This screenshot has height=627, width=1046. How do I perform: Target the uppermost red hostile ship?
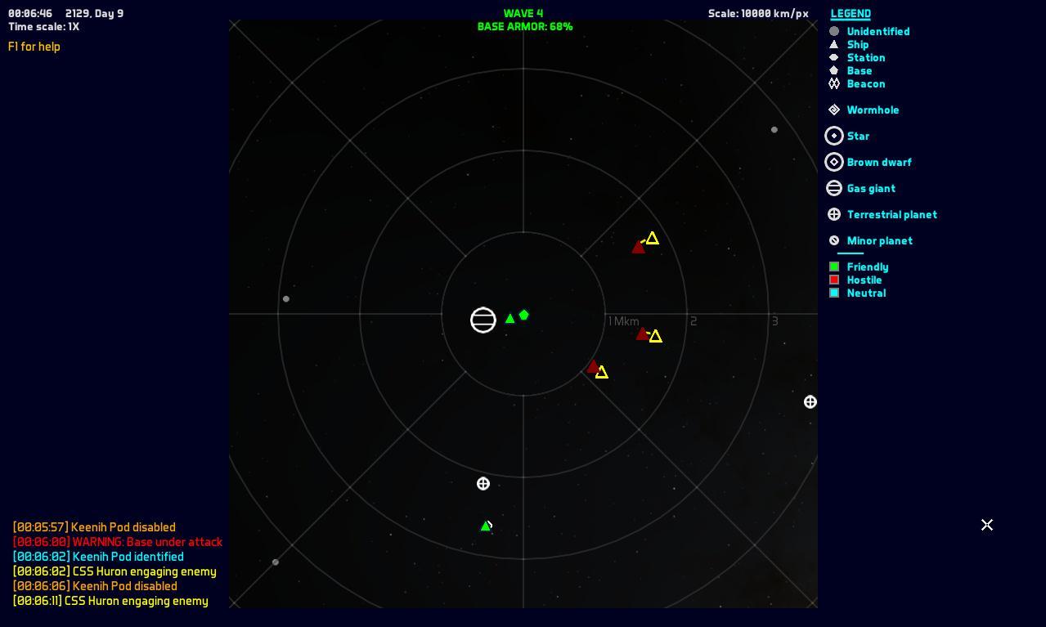[638, 247]
